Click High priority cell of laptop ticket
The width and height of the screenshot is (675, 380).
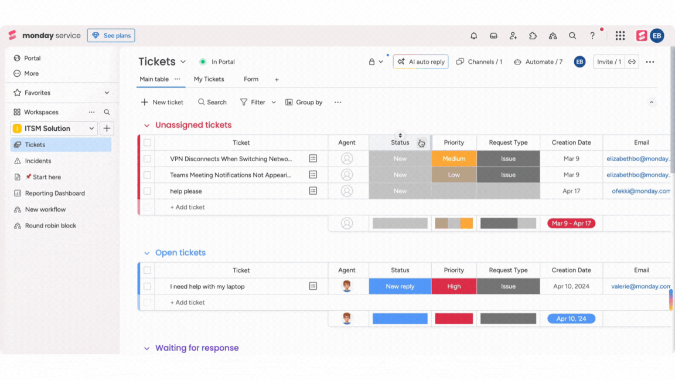[x=454, y=286]
